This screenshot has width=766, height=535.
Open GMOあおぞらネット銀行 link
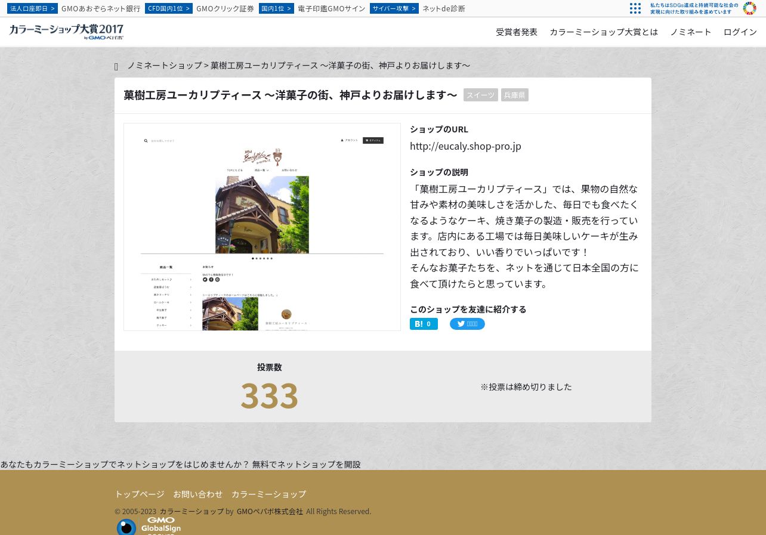coord(101,8)
